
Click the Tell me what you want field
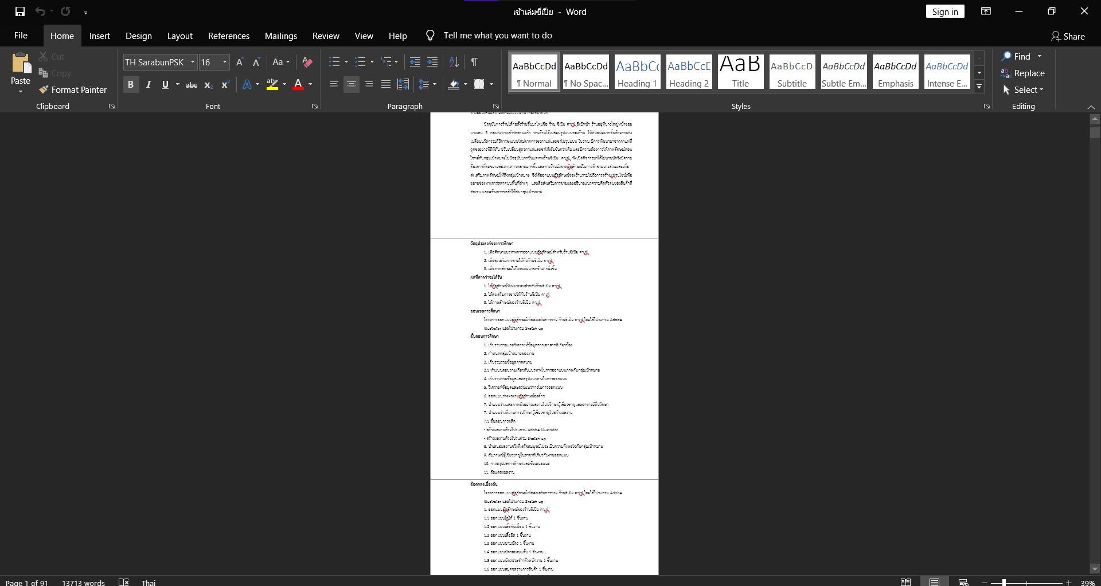coord(497,36)
